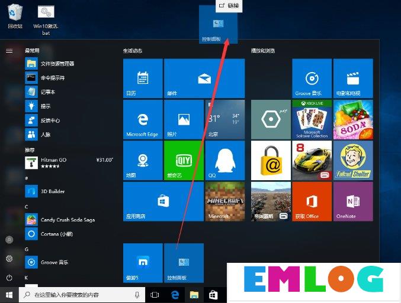Open the 控制面板 tile in Start

[x=184, y=263]
